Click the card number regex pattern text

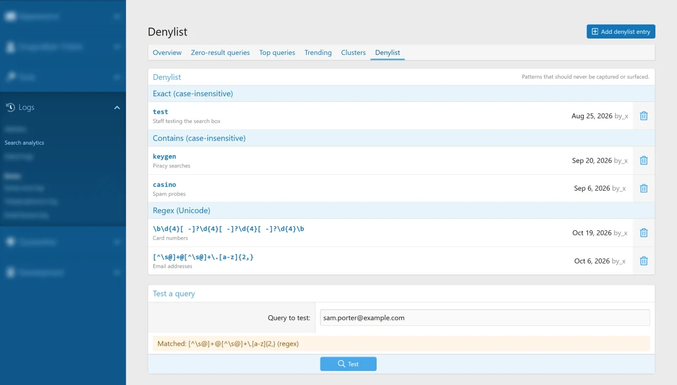pos(228,229)
